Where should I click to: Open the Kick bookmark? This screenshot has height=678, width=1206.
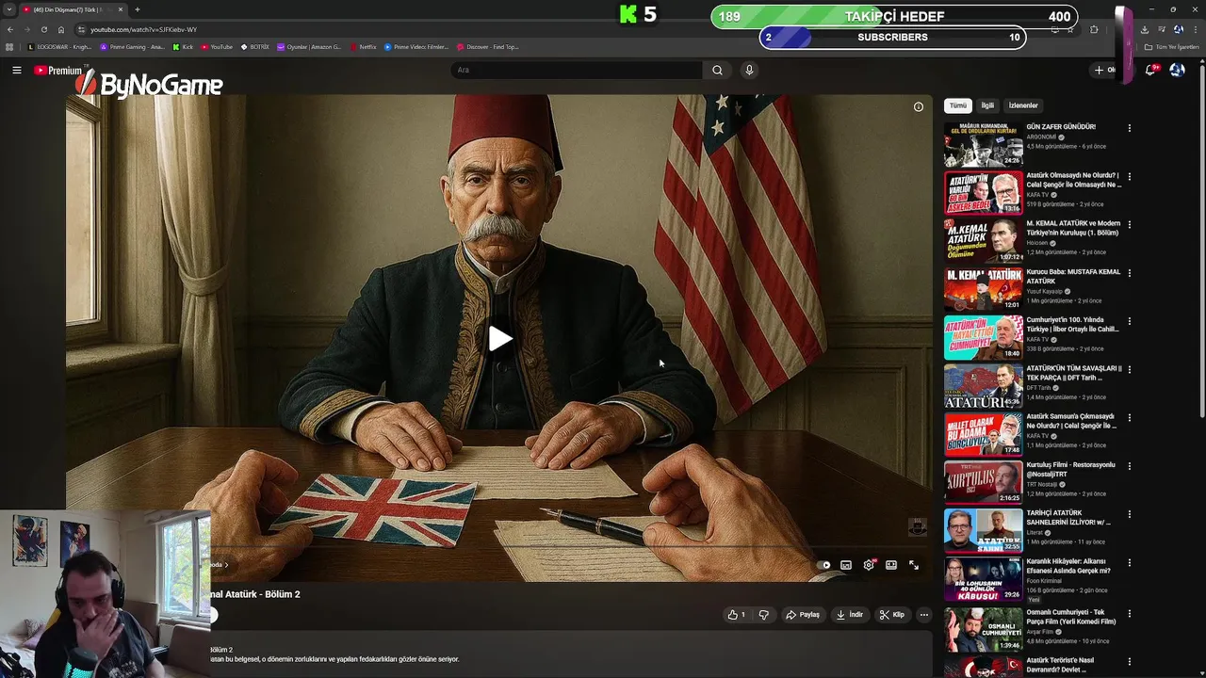[183, 46]
